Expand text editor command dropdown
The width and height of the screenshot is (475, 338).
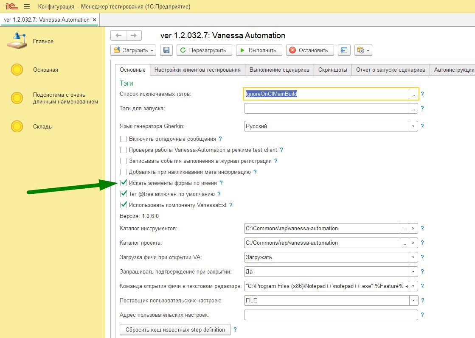(x=413, y=286)
